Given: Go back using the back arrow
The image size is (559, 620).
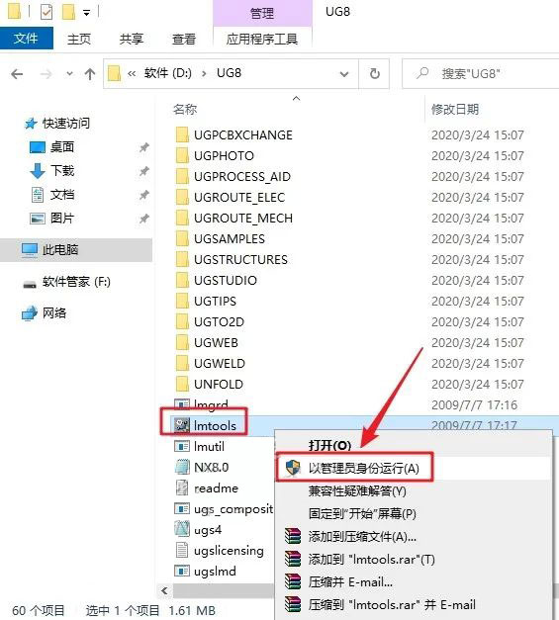Looking at the screenshot, I should click(x=17, y=73).
